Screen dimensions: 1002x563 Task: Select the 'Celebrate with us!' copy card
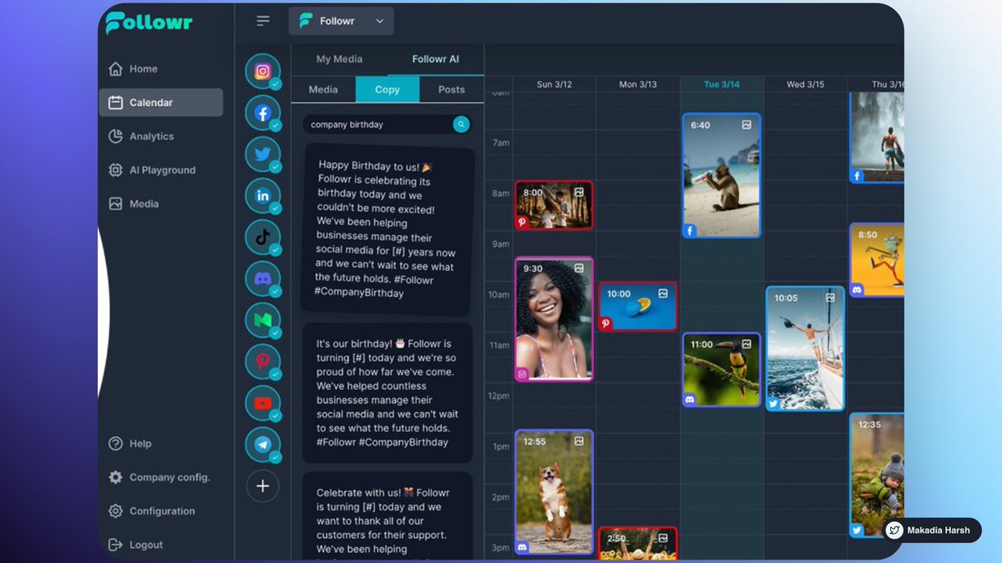(387, 517)
